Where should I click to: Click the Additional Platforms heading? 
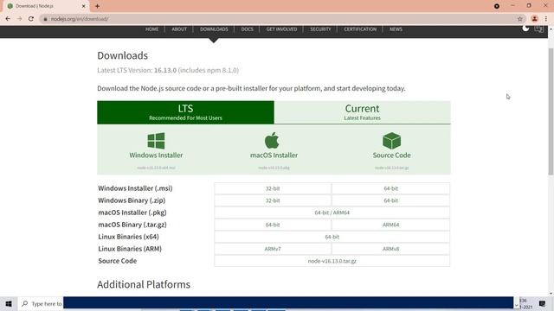(144, 284)
